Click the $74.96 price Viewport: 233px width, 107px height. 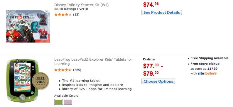151,5
